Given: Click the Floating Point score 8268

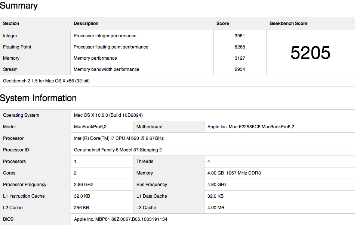Looking at the screenshot, I should pos(240,47).
